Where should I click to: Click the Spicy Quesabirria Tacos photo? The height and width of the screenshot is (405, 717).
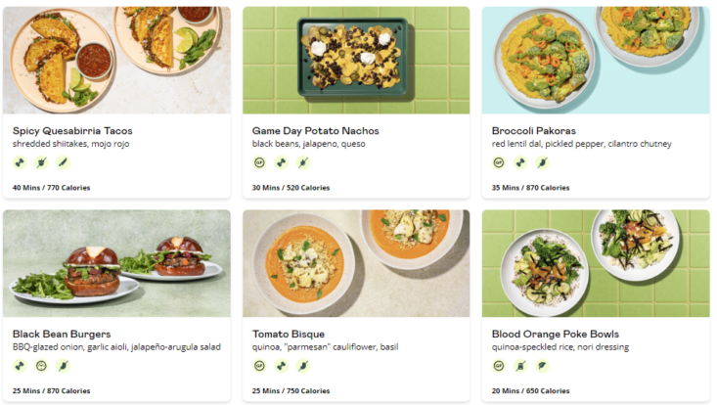[116, 60]
